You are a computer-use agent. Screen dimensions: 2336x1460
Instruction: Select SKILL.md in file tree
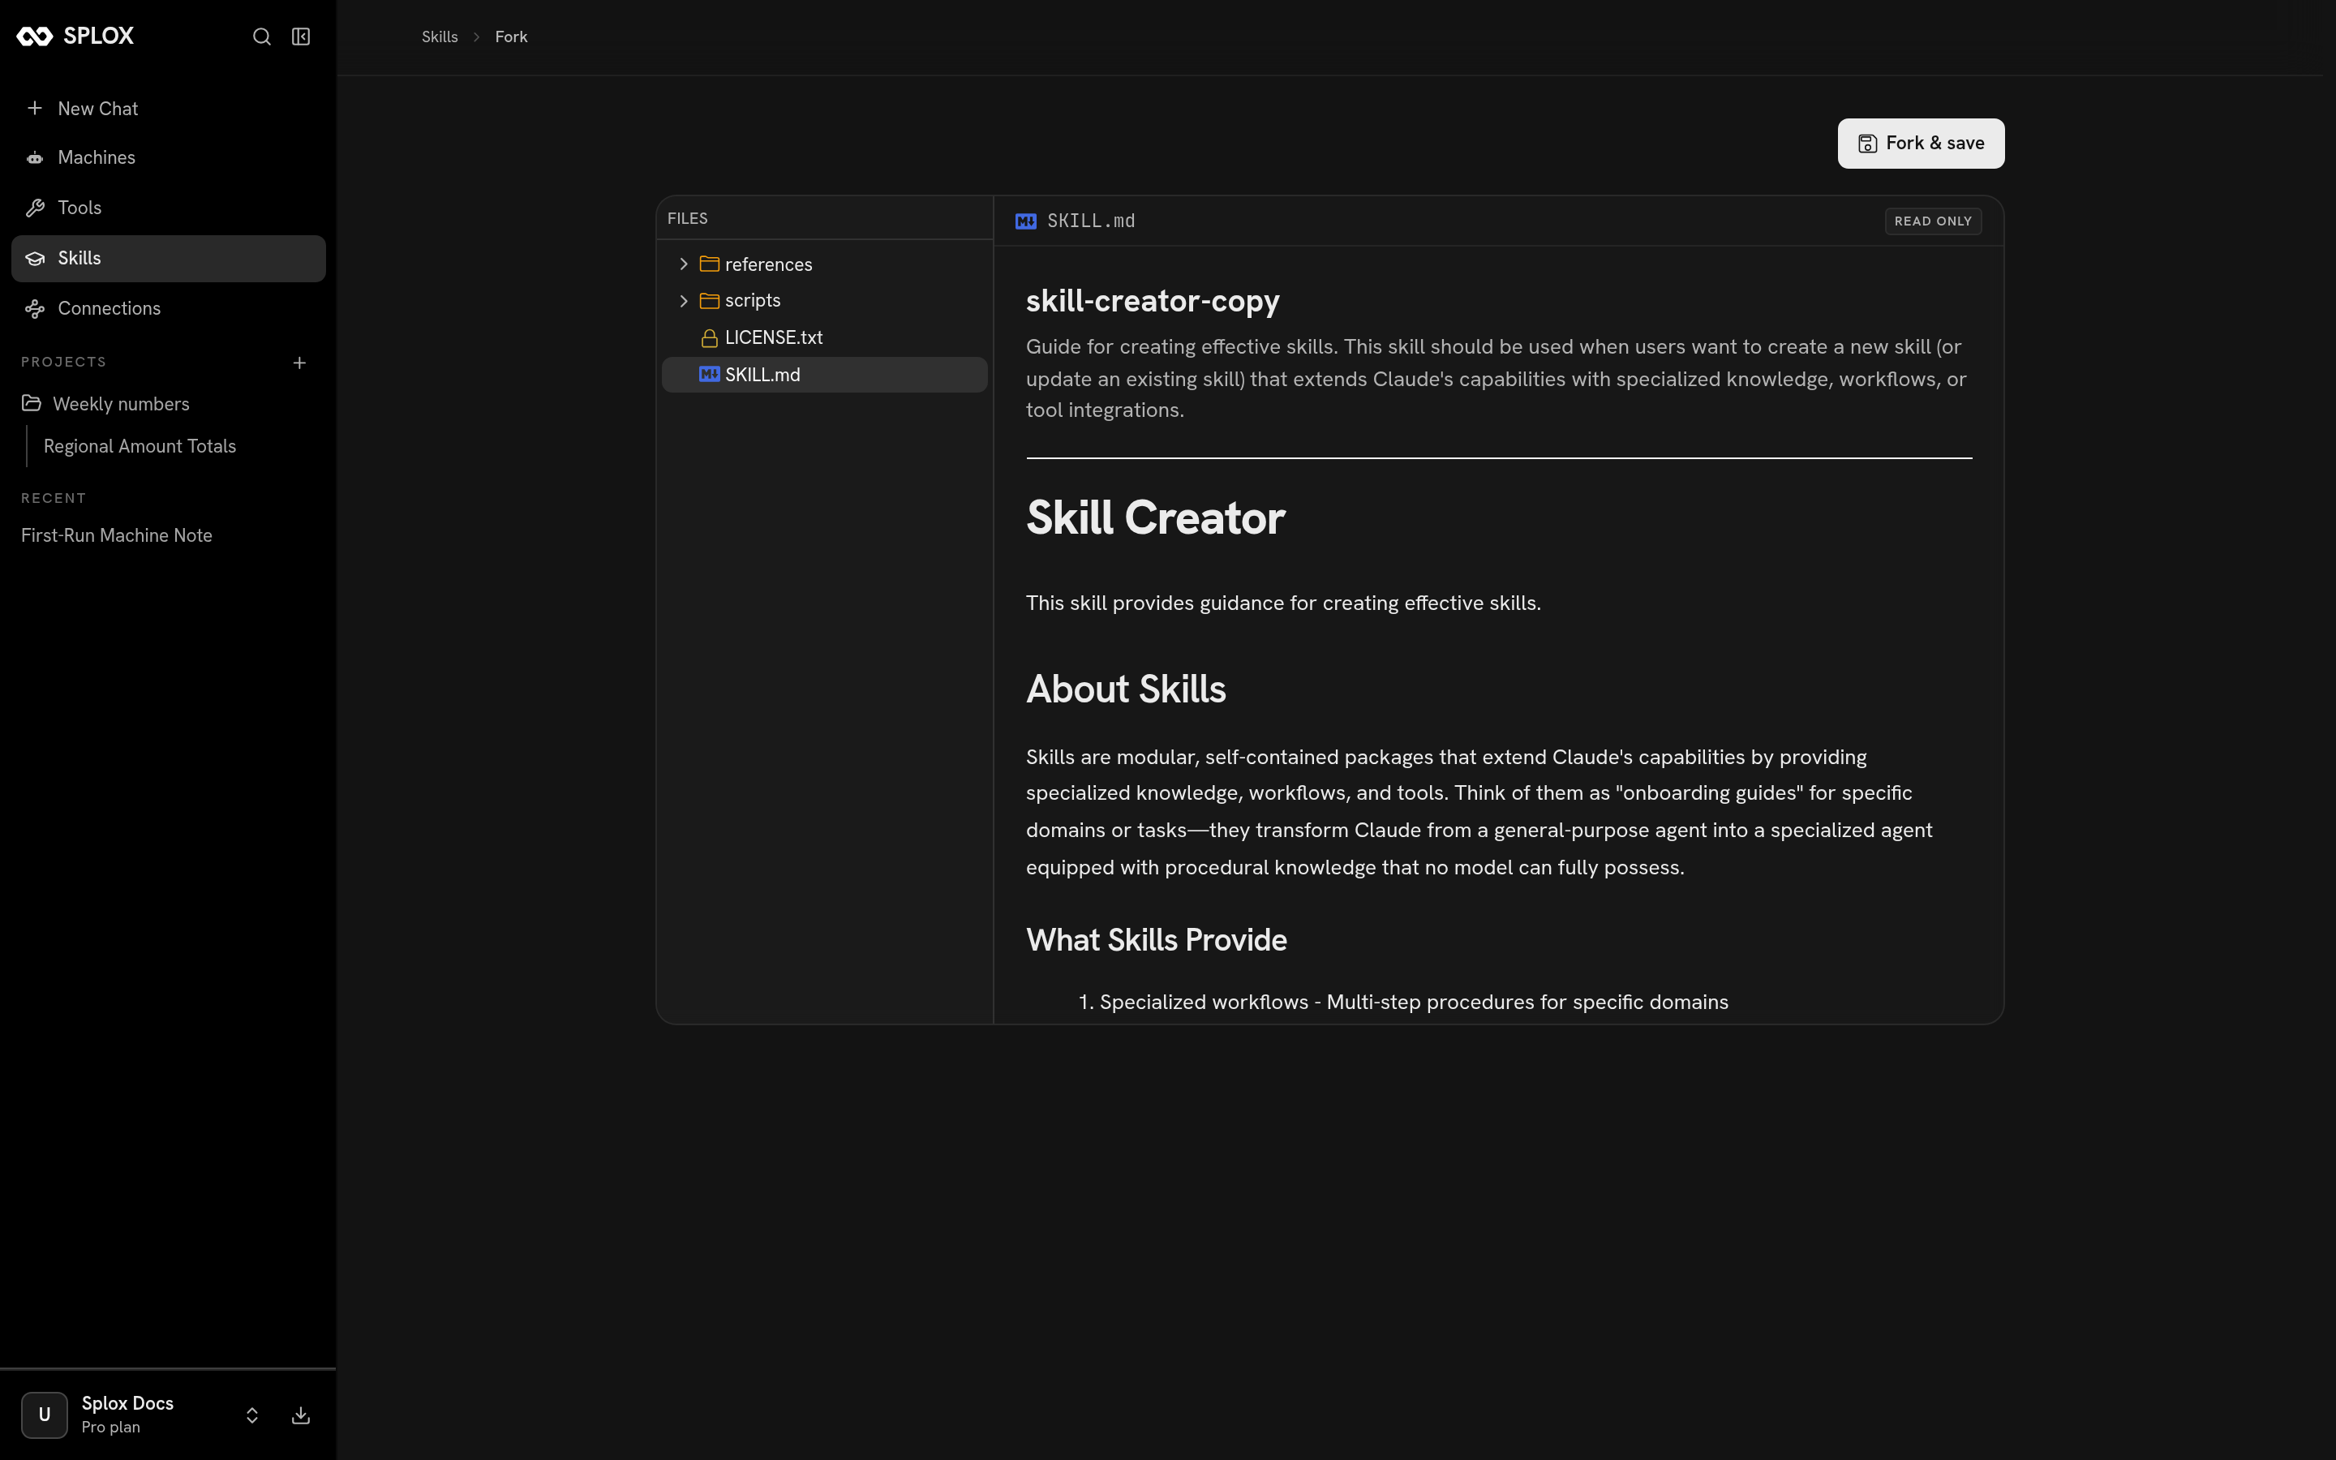824,375
